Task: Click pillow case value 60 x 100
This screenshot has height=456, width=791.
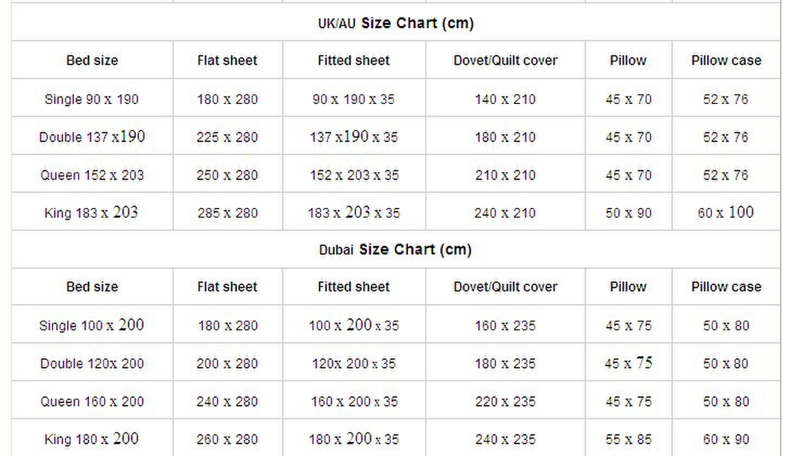Action: [726, 212]
